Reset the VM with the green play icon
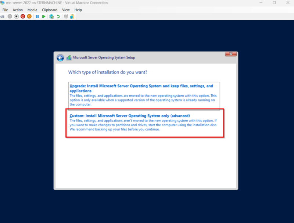This screenshot has height=223, width=294. (x=43, y=17)
